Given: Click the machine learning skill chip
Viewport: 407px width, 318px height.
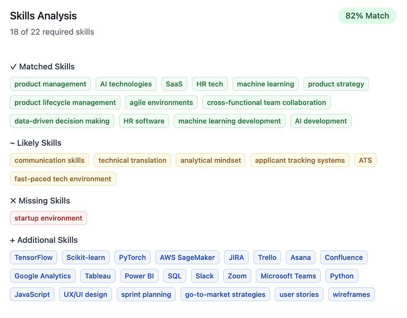Looking at the screenshot, I should (265, 84).
